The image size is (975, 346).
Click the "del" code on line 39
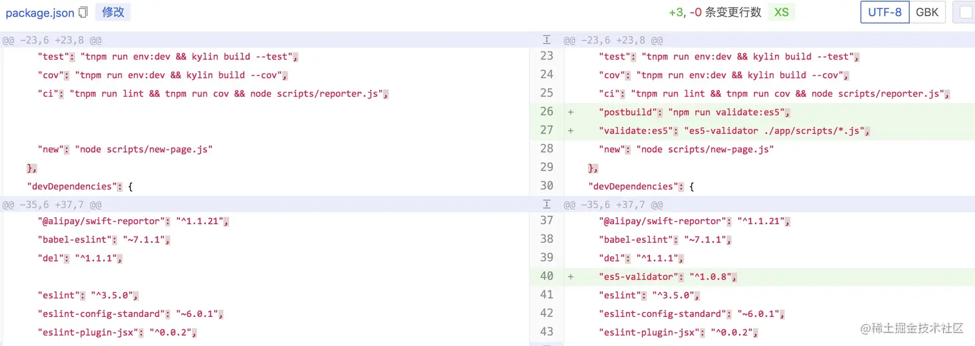click(641, 258)
